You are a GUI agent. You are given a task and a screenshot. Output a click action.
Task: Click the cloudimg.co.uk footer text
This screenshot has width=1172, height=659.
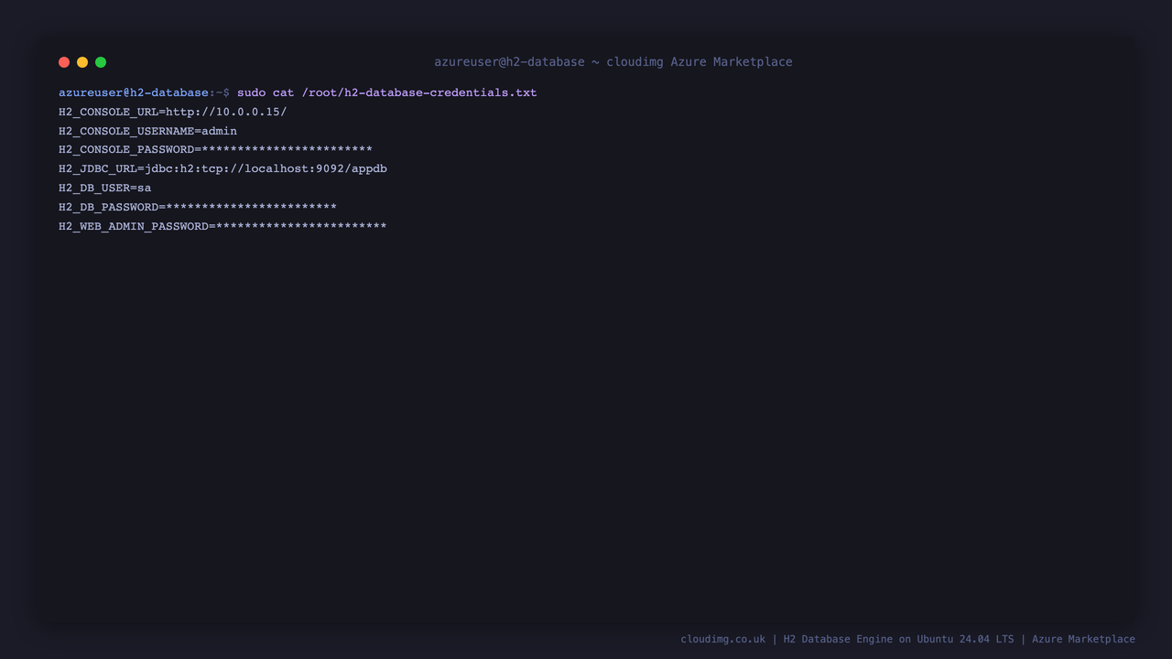tap(722, 639)
